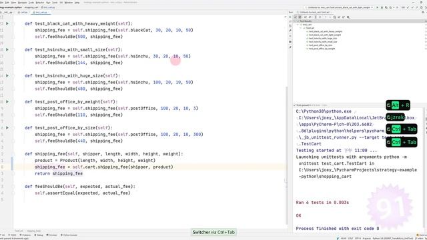Collapse the Test Results root node

point(296,21)
